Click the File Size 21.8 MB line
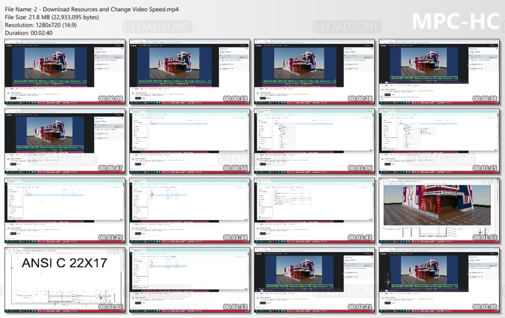The height and width of the screenshot is (318, 505). coord(52,18)
